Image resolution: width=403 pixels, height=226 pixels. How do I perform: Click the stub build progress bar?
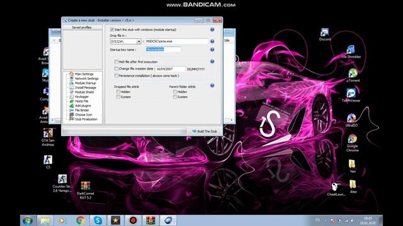[125, 131]
